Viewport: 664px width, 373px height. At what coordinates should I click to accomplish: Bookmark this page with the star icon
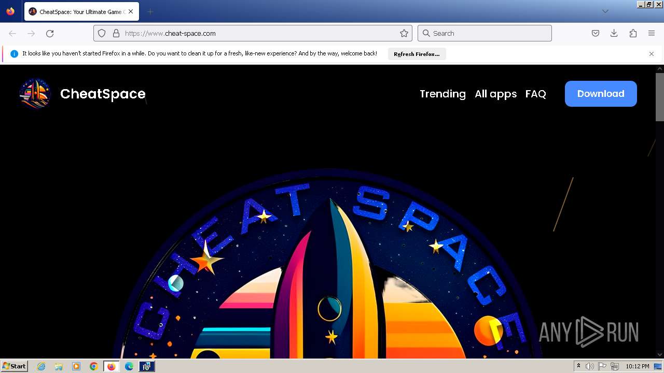coord(404,33)
